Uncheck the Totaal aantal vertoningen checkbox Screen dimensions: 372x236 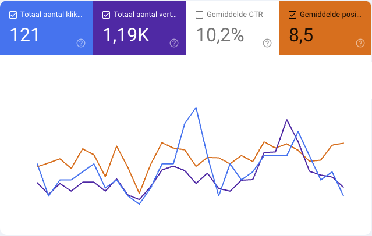[x=106, y=15]
